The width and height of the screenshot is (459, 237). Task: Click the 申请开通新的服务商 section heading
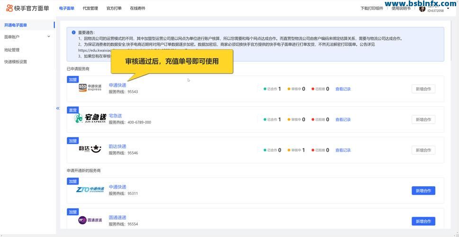click(x=84, y=170)
